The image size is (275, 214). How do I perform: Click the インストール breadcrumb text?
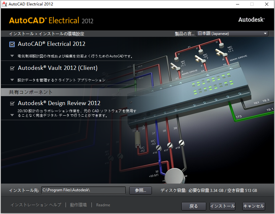tap(21, 34)
